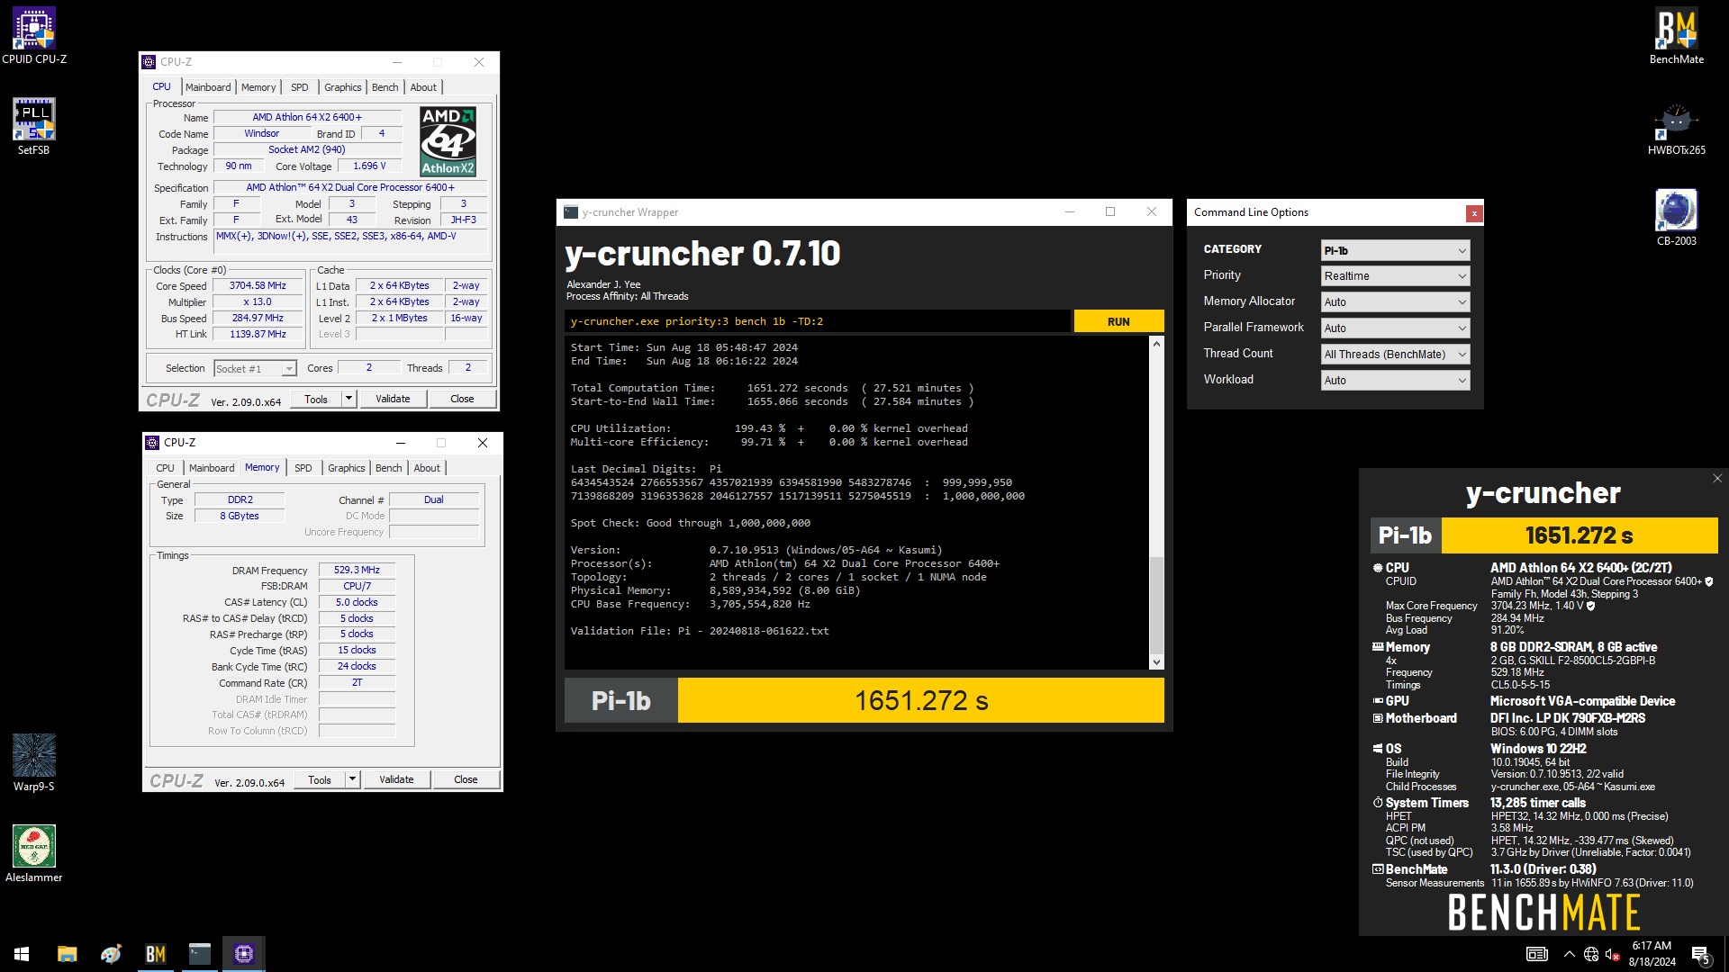Open the Bench tab in top CPU-Z window
This screenshot has width=1729, height=972.
point(385,87)
